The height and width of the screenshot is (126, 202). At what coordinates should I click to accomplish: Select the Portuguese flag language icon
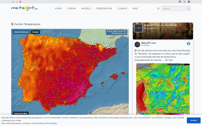pos(13,2)
